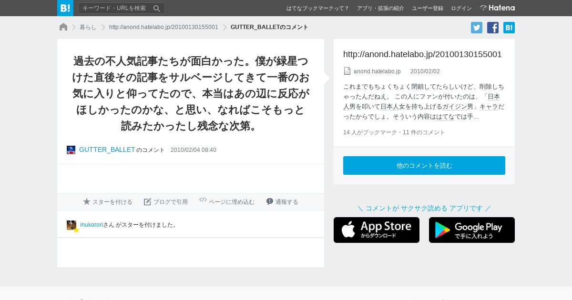This screenshot has width=572, height=300.
Task: Open App Store download badge
Action: pyautogui.click(x=377, y=230)
